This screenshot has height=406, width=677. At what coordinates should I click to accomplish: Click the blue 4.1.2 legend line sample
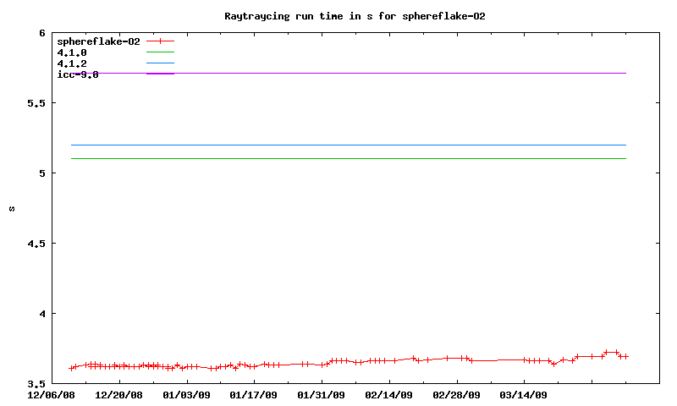[x=160, y=63]
